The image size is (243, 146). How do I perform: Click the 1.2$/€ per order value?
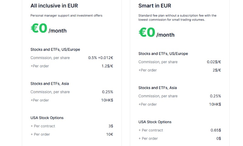[107, 66]
